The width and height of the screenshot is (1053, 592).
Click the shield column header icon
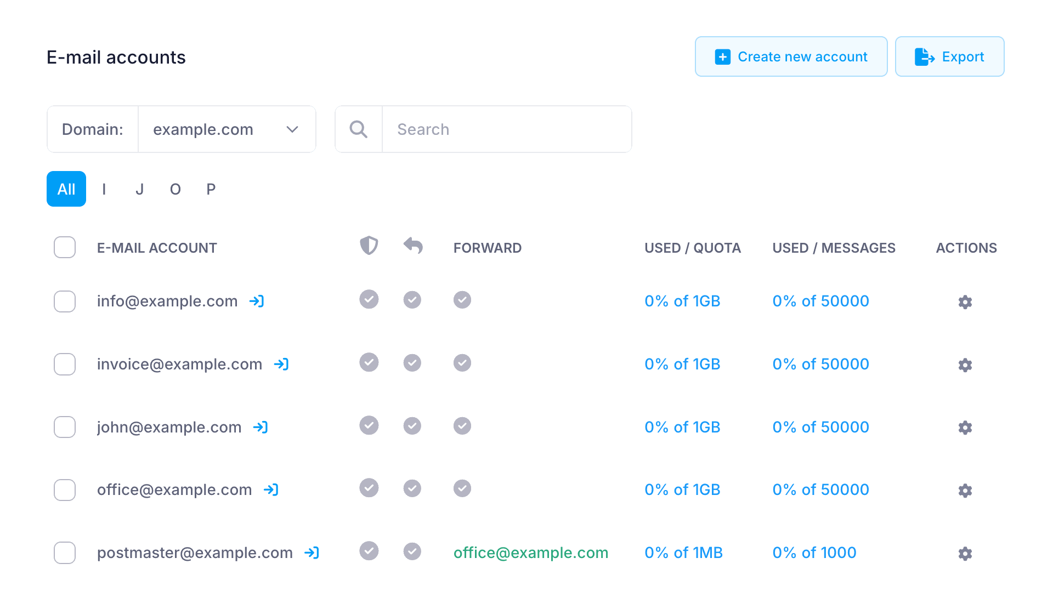tap(369, 246)
